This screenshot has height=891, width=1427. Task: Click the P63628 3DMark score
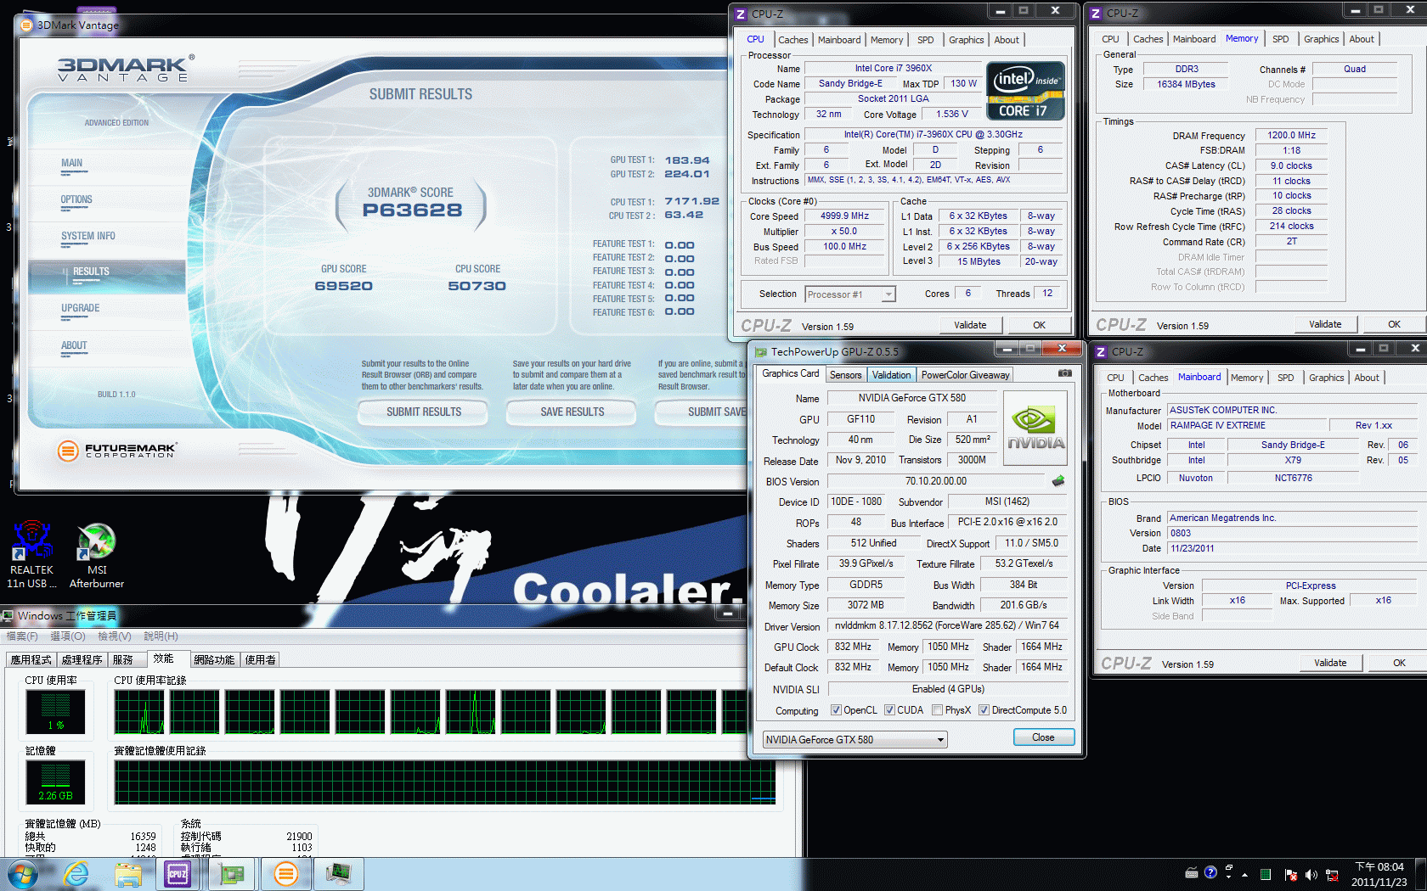(413, 210)
